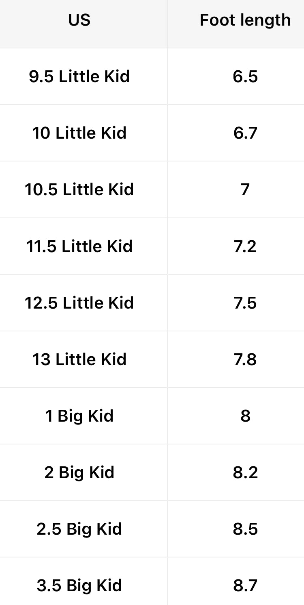Viewport: 304px width, 605px height.
Task: Select the 1 Big Kid size cell
Action: click(x=79, y=416)
